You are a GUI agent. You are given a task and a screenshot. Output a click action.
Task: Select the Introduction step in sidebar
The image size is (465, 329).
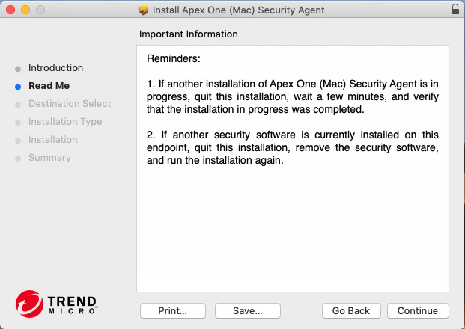coord(55,68)
